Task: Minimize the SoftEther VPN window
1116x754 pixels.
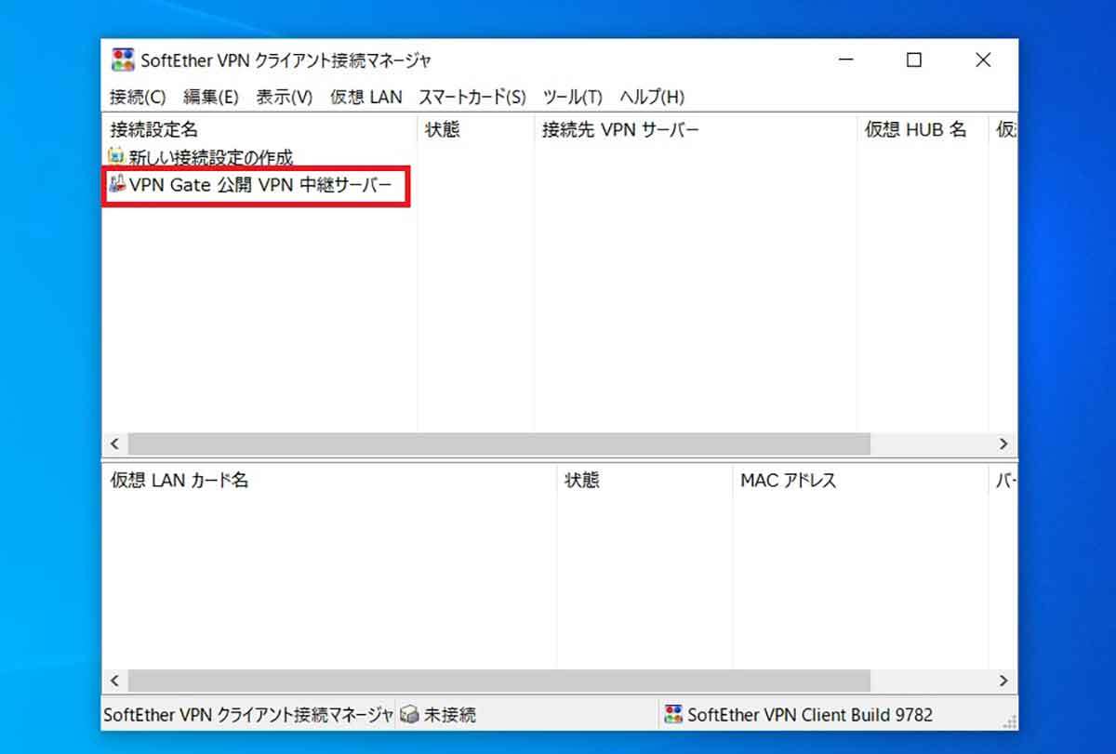Action: coord(846,60)
